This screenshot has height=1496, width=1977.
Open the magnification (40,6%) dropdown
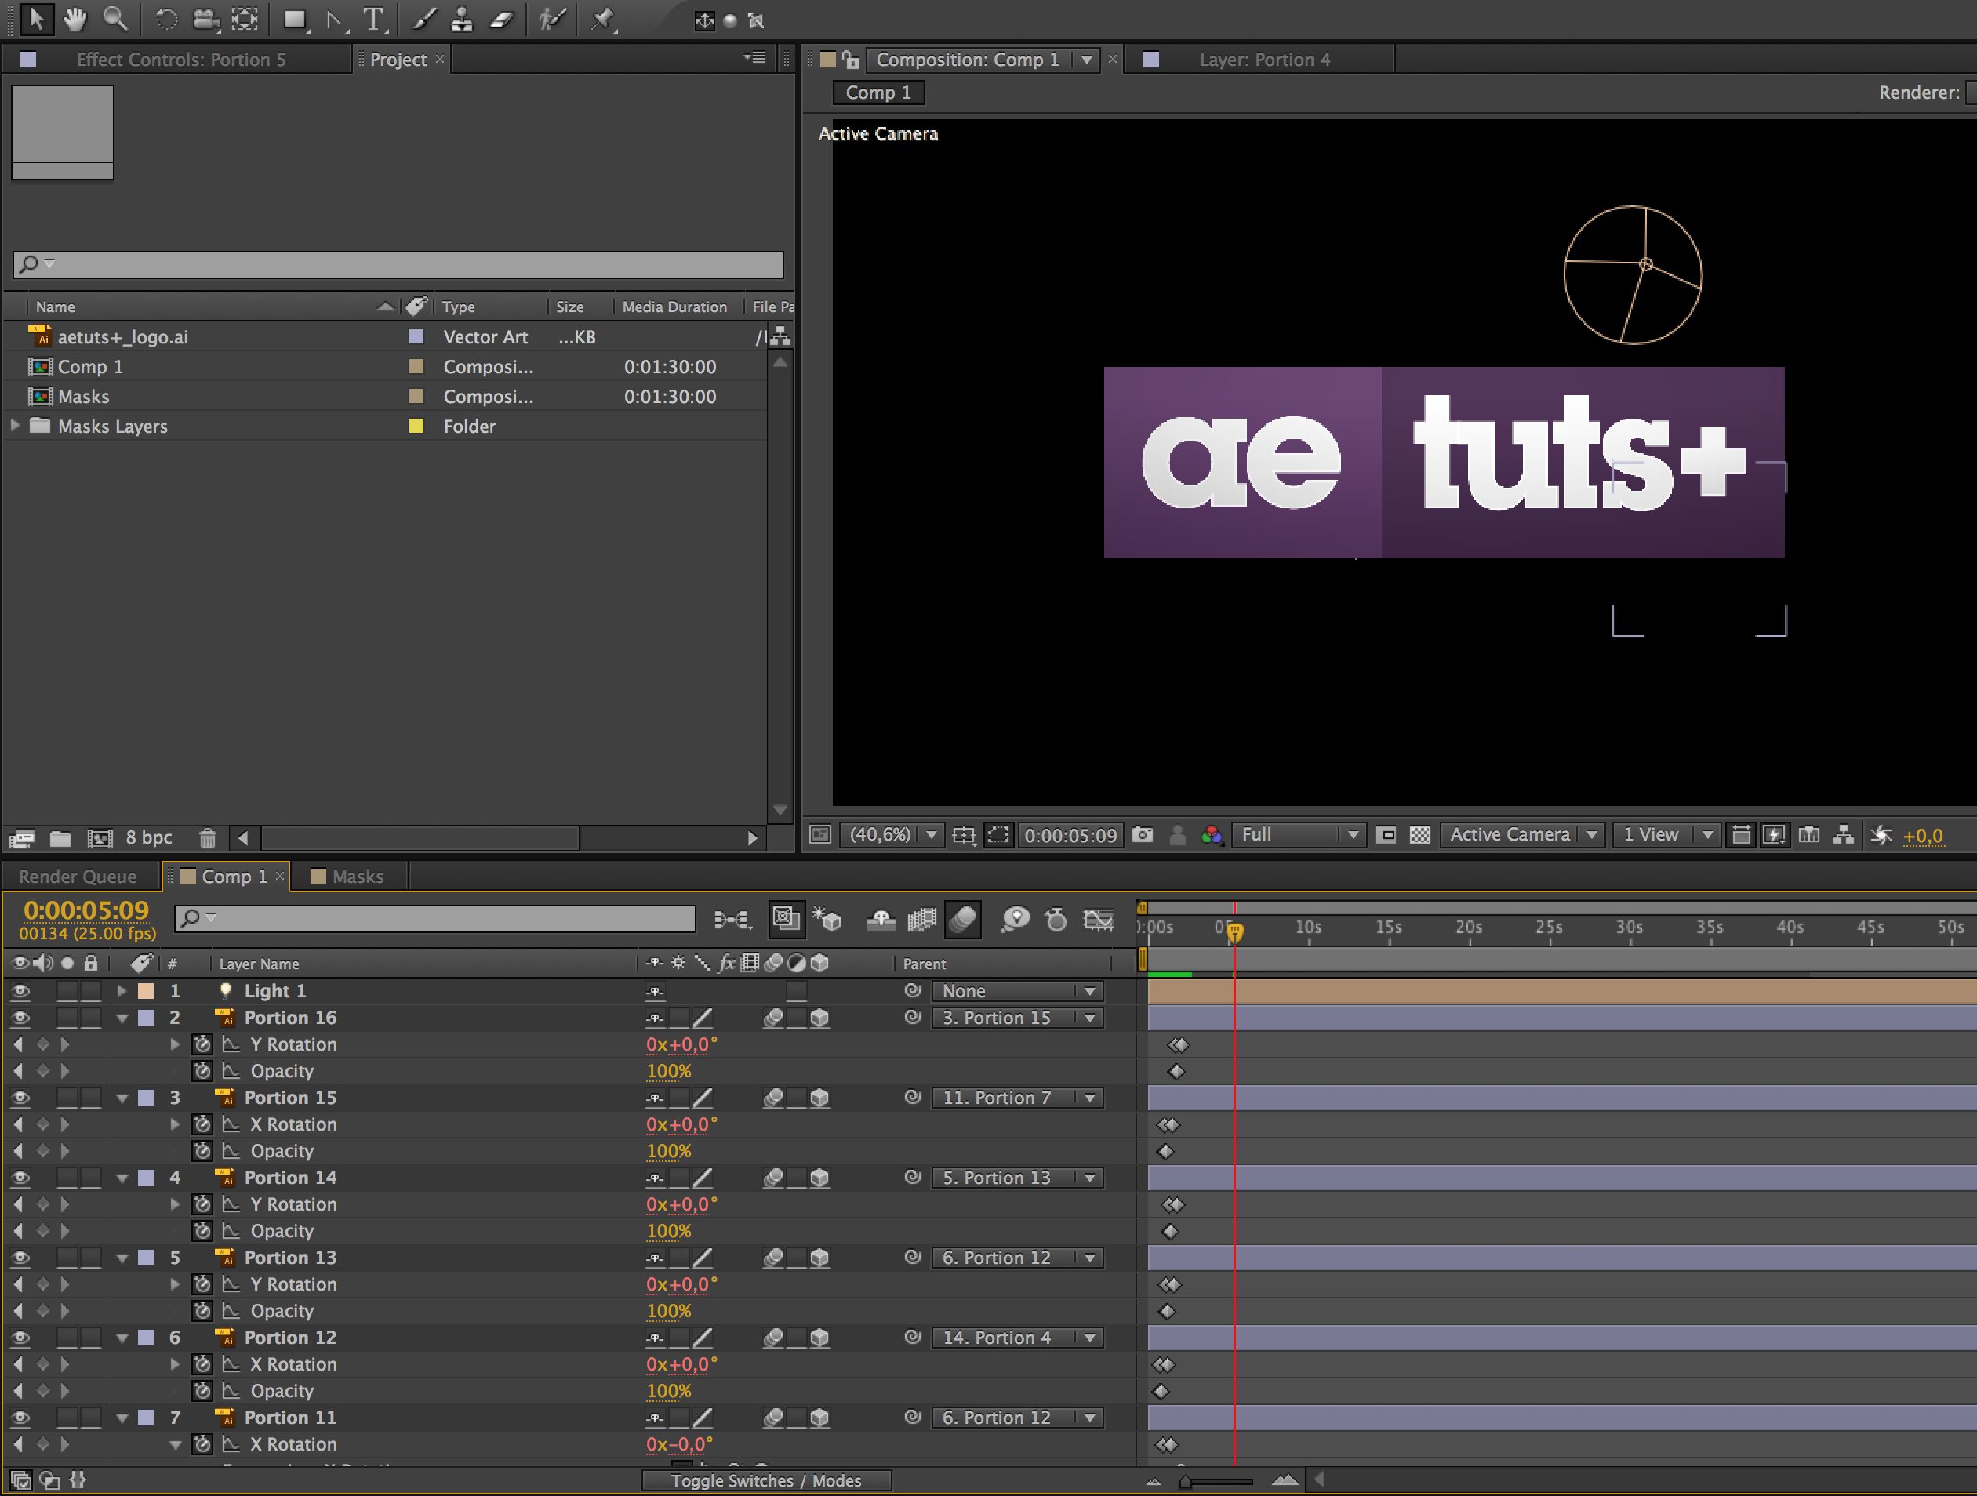(890, 835)
